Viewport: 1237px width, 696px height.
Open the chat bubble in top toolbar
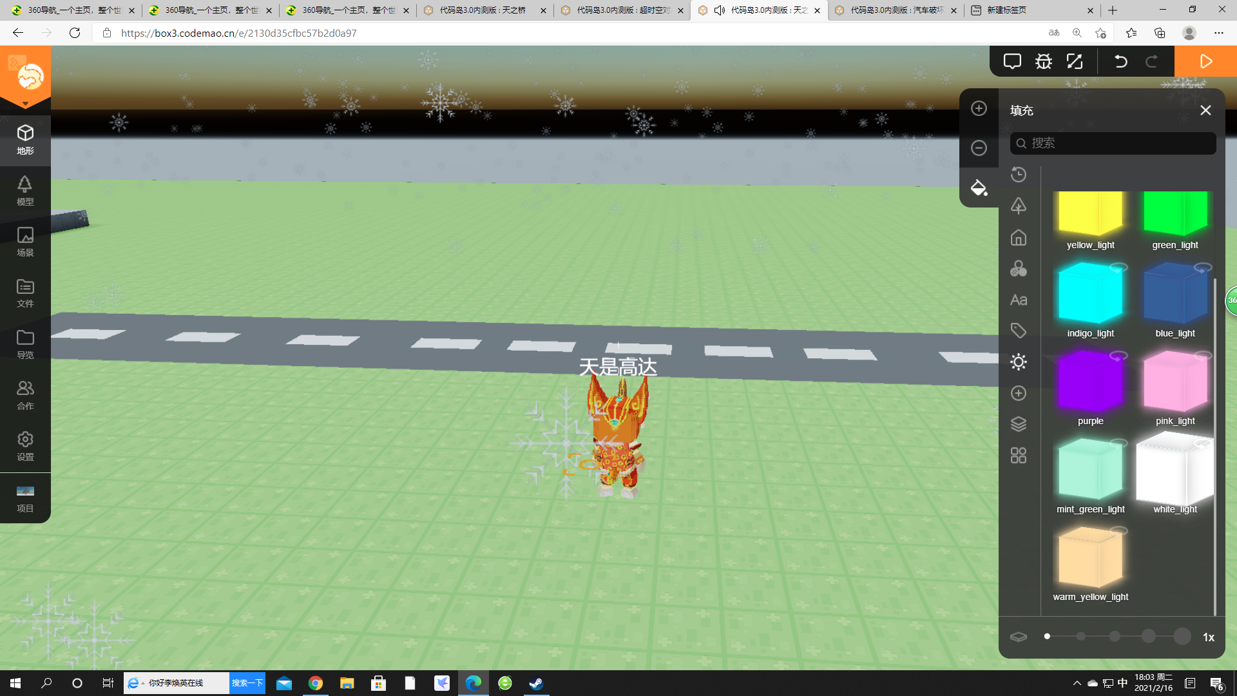coord(1012,61)
